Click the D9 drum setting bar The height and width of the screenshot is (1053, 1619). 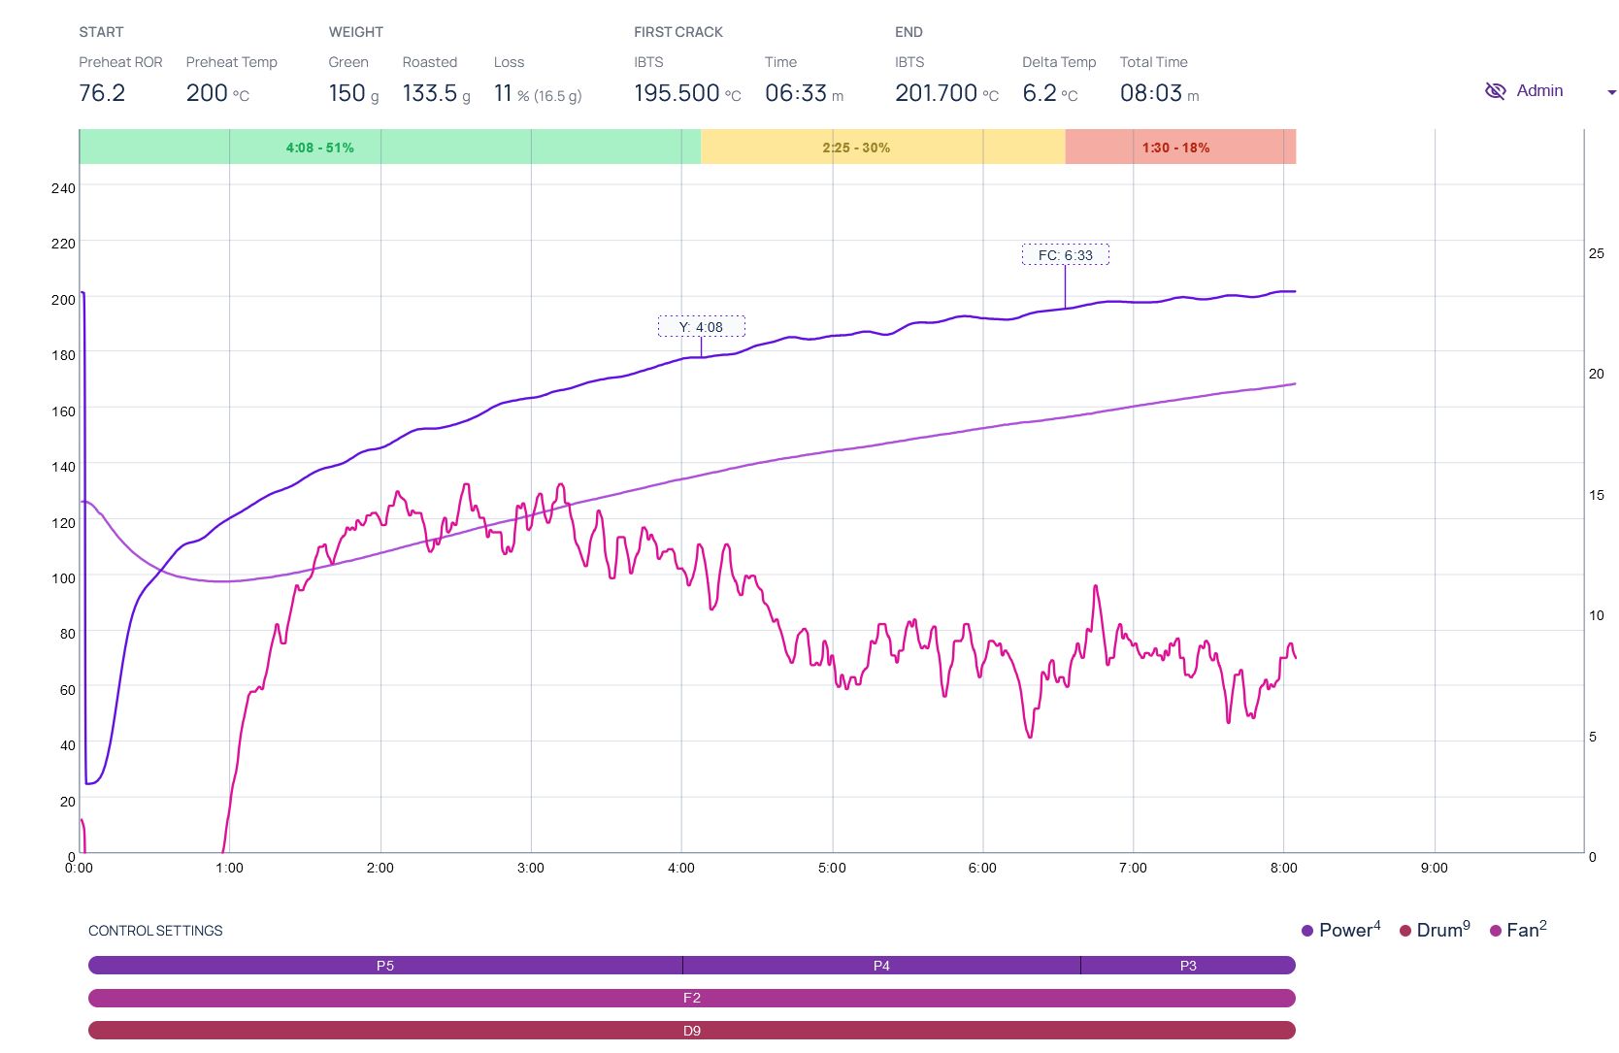point(691,1031)
